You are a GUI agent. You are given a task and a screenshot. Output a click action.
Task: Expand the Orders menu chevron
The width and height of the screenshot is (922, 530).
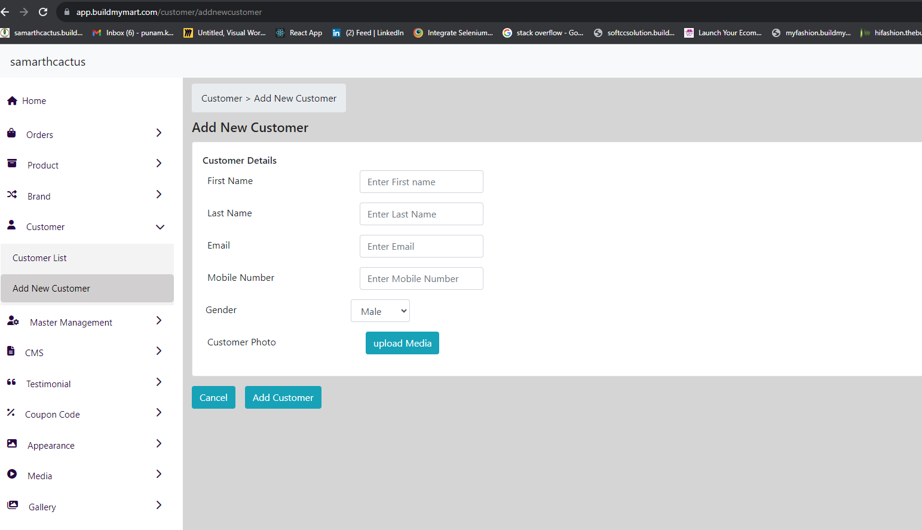tap(159, 133)
